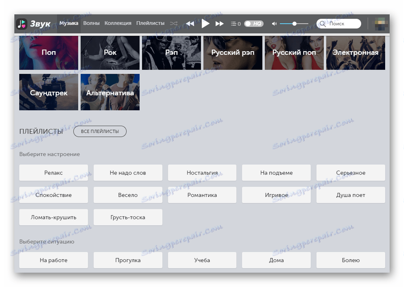Click the search magnifier icon
Viewport: 404px width, 287px height.
323,24
